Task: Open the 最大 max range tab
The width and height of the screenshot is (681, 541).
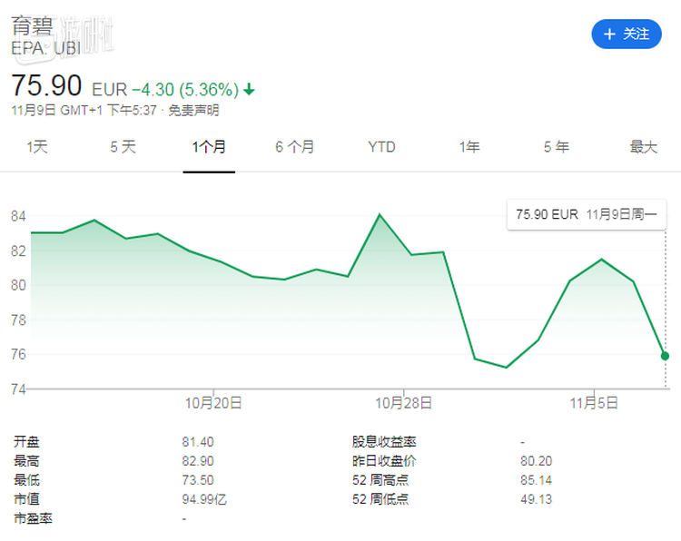Action: tap(643, 146)
